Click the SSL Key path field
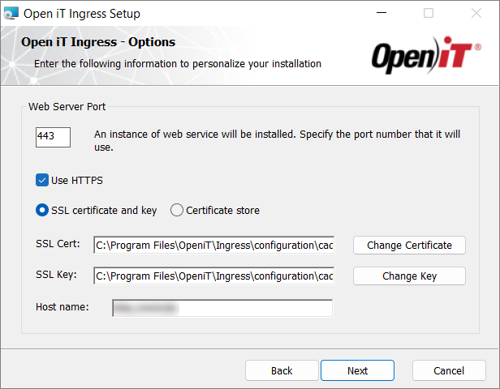This screenshot has height=389, width=500. click(214, 276)
